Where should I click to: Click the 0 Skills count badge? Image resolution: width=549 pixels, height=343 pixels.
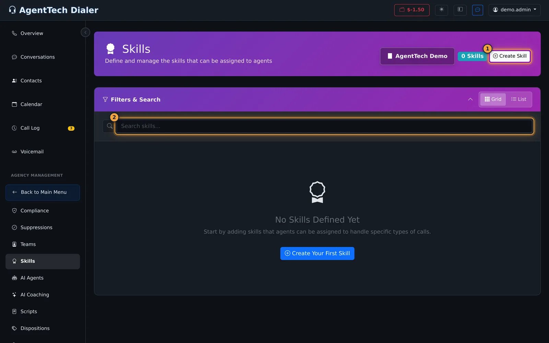tap(472, 56)
